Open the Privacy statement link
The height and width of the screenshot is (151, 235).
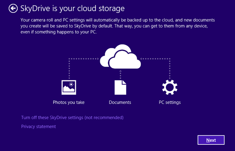click(x=39, y=126)
